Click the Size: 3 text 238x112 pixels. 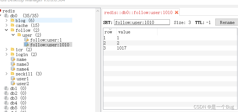tap(182, 23)
